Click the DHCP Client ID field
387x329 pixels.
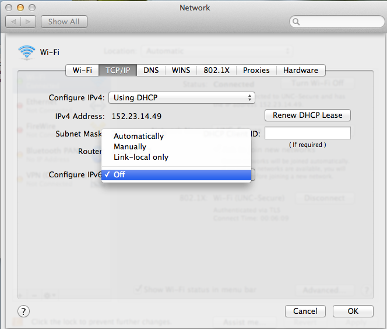pyautogui.click(x=308, y=134)
